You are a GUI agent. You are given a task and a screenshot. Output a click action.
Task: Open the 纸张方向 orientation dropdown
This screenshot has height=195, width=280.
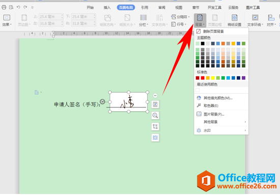[108, 20]
